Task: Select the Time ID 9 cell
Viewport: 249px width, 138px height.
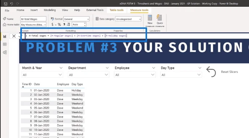Action: pyautogui.click(x=31, y=125)
